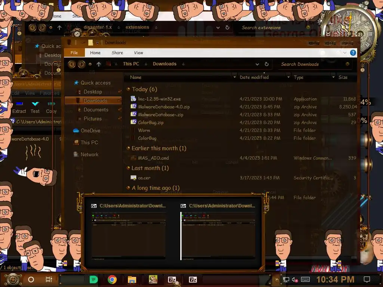
Task: Expand the ribbon with the chevron near Help
Action: click(344, 53)
